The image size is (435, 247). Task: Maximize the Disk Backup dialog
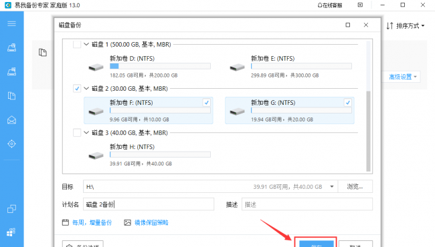point(348,25)
